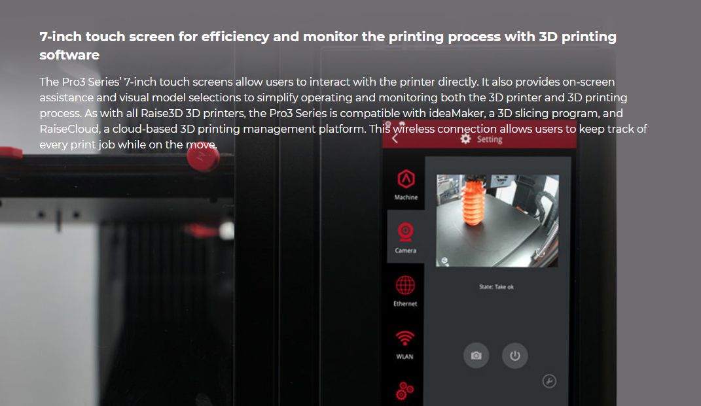This screenshot has height=406, width=701.
Task: Open the Ethernet globe icon
Action: click(x=406, y=286)
